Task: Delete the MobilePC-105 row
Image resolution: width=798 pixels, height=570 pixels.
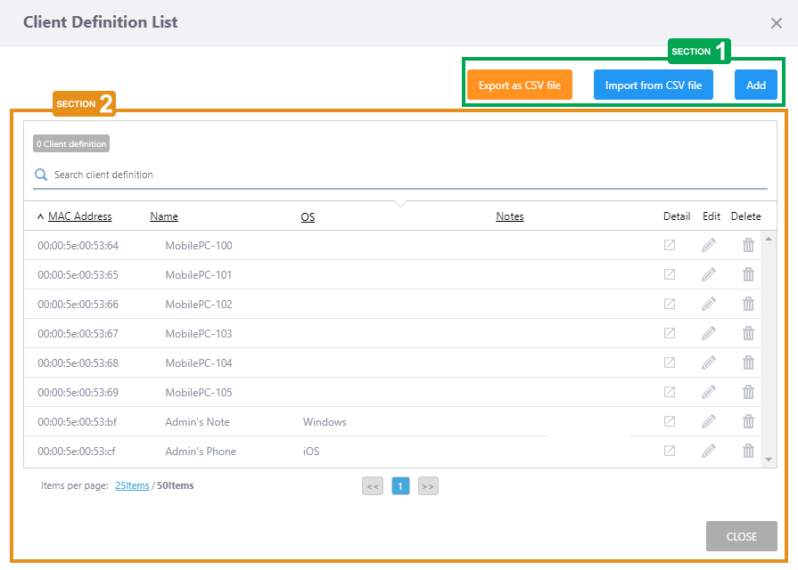Action: (748, 392)
